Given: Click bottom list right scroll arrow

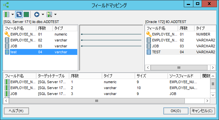Looking at the screenshot, I should 207,101.
